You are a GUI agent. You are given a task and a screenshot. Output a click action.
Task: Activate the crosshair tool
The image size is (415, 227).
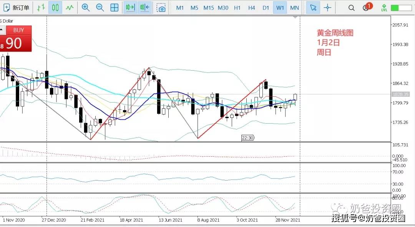tap(327, 7)
